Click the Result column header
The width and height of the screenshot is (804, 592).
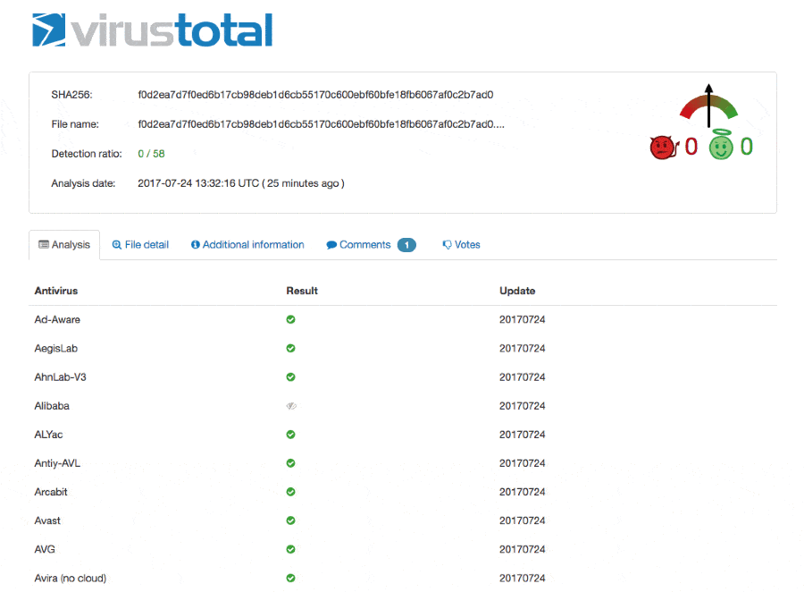click(302, 291)
